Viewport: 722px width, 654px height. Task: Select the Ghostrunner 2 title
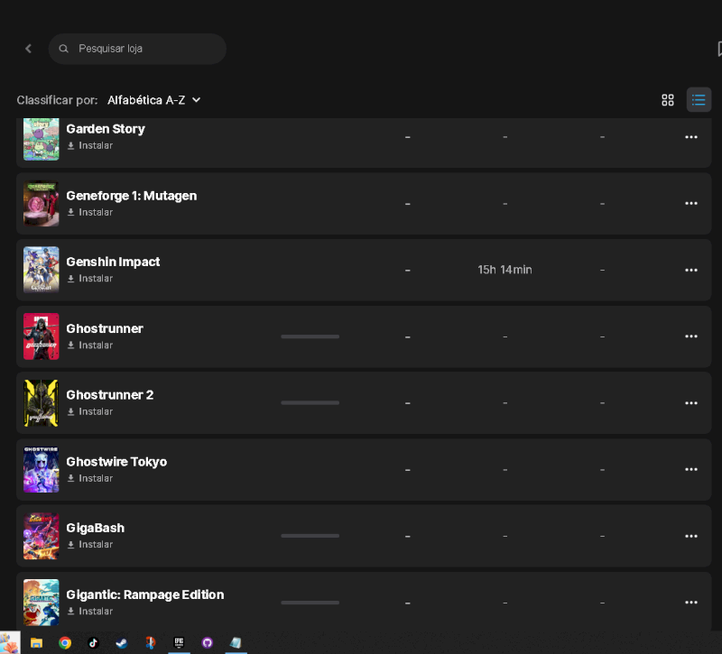[x=109, y=395]
